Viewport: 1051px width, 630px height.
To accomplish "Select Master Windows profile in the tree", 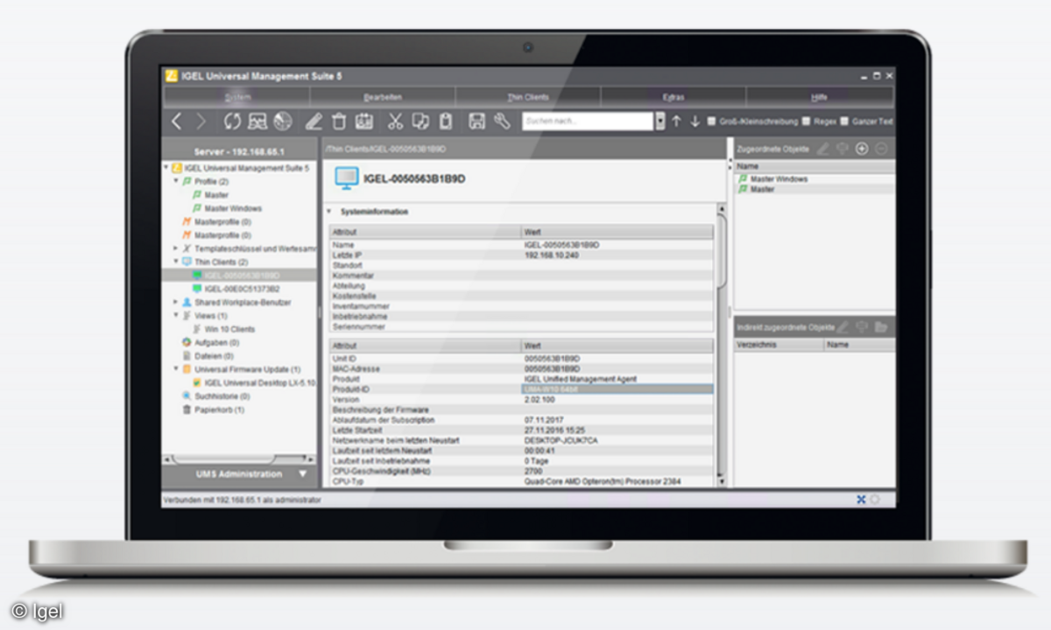I will [x=232, y=208].
